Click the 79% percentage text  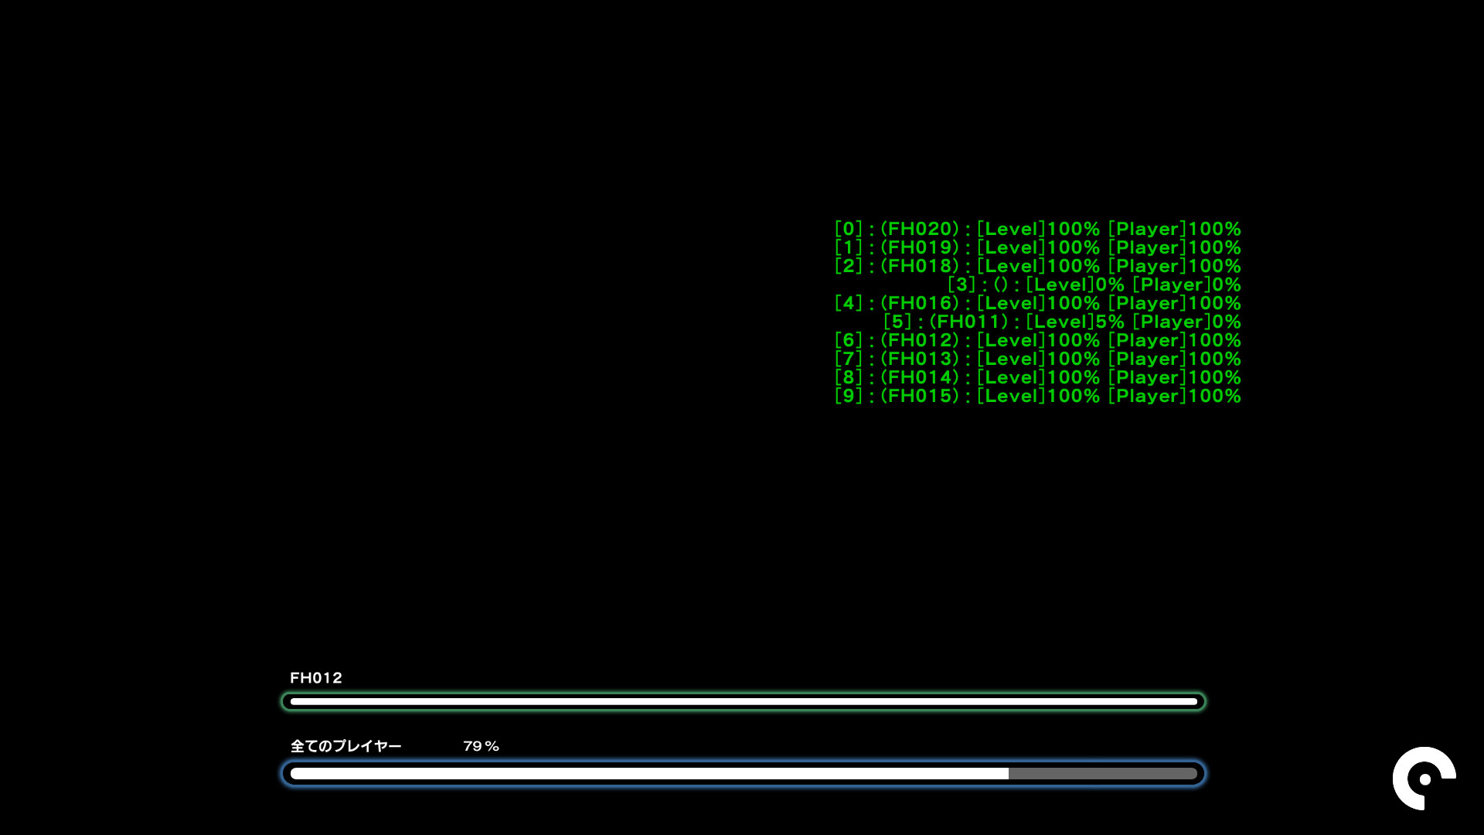[481, 746]
